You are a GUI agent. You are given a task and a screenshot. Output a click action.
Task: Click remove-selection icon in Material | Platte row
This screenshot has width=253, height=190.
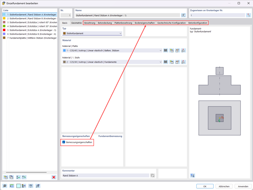point(183,51)
